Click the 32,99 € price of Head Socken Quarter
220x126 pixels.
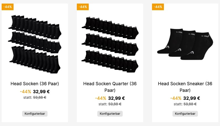point(117,98)
